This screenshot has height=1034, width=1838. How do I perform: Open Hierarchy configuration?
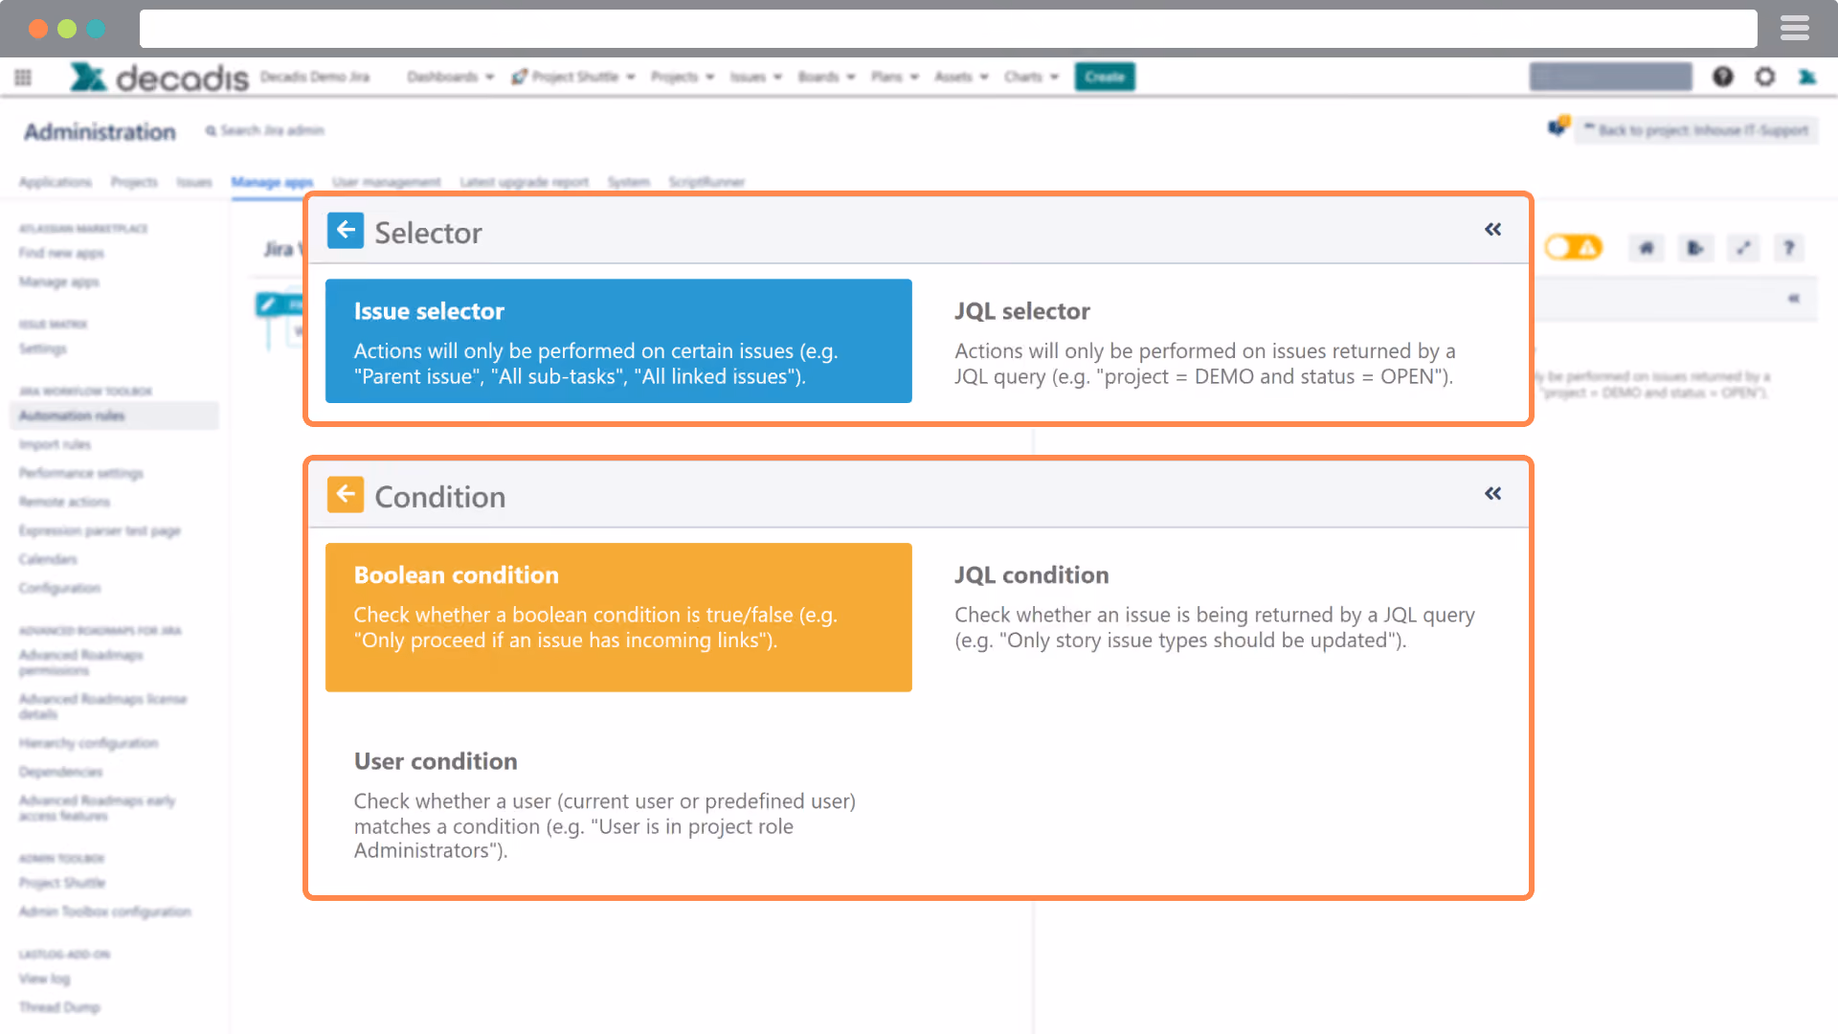pos(88,743)
